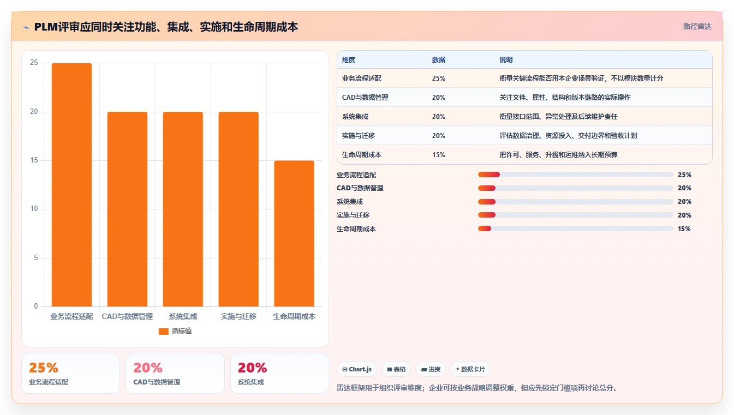Click the 实施与迁移 x-axis label
The width and height of the screenshot is (734, 415).
coord(238,316)
